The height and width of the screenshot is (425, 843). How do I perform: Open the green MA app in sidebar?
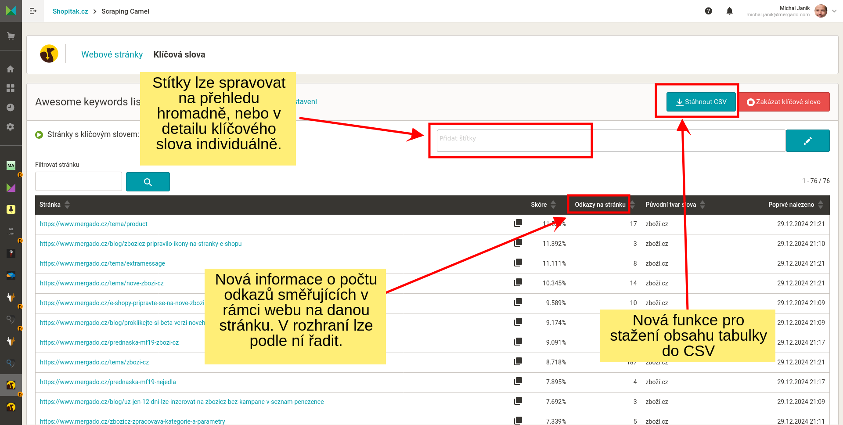11,166
